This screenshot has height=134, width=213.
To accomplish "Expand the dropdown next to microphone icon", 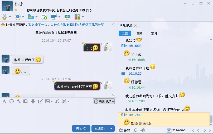I will point(10,17).
